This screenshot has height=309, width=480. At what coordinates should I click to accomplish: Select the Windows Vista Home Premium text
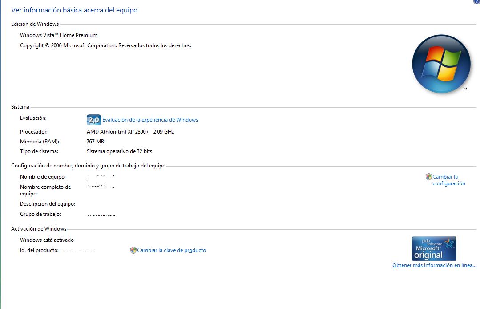pos(59,35)
